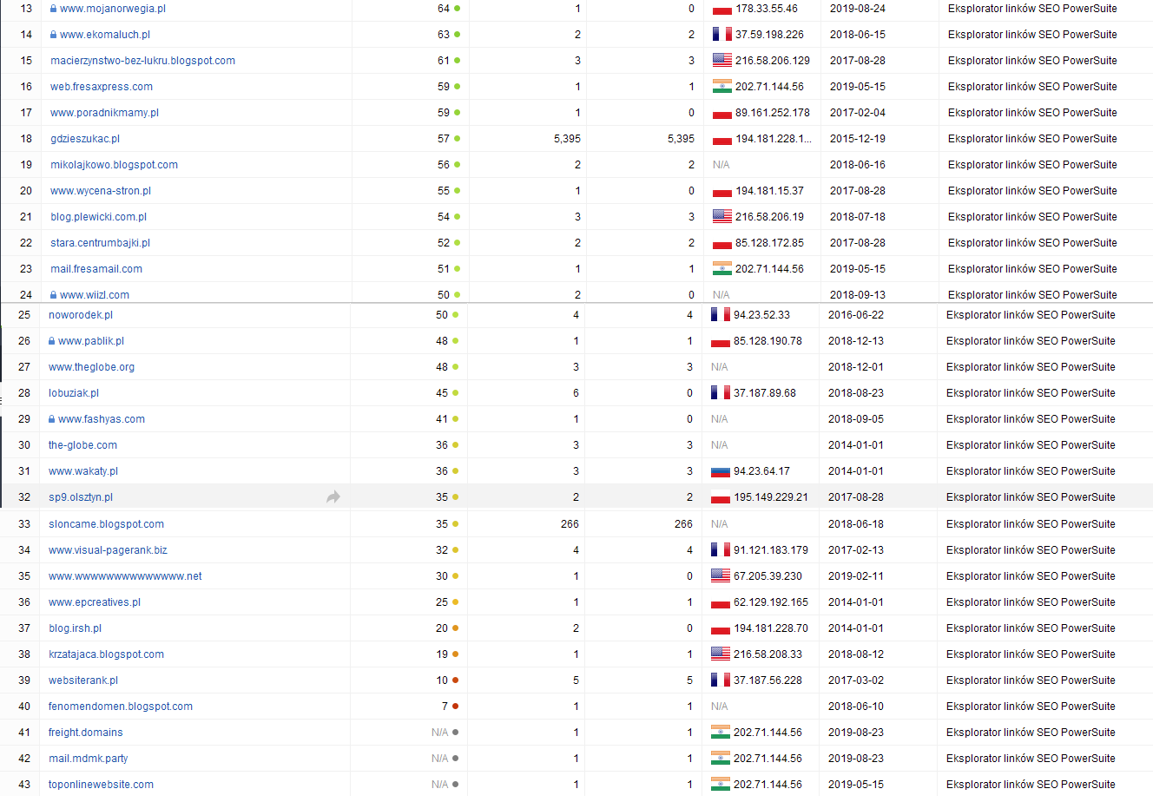Open the mikolajkowo.blogspot.com link

(115, 165)
